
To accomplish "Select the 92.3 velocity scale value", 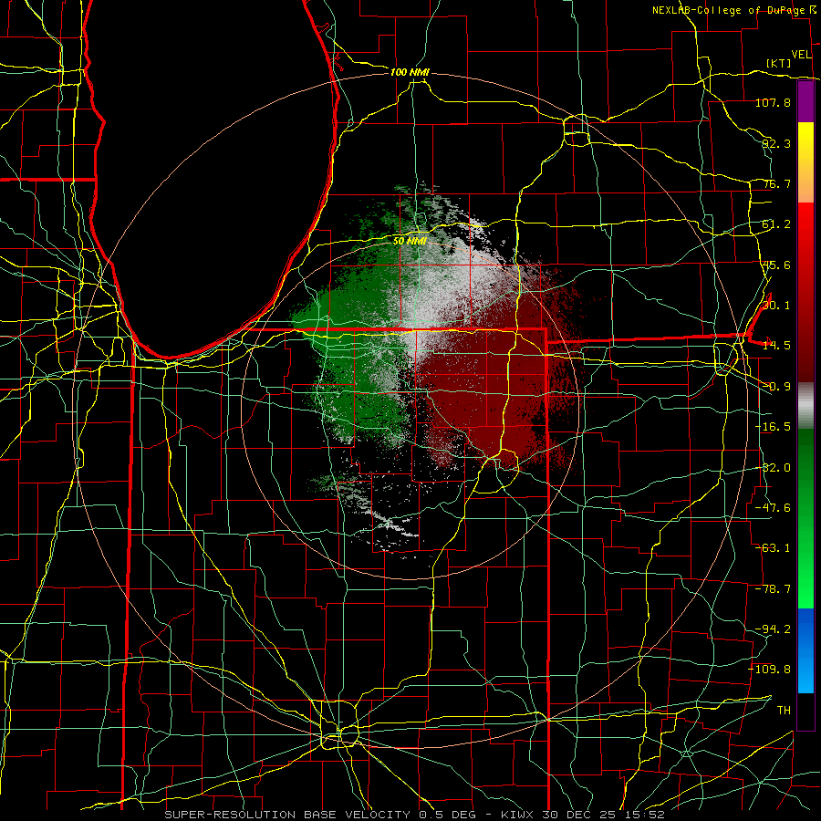I will point(776,143).
